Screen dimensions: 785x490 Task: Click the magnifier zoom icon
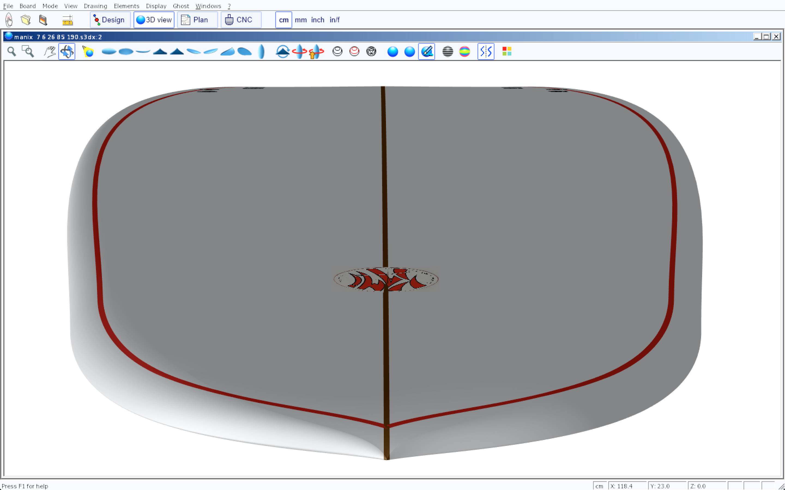[12, 51]
